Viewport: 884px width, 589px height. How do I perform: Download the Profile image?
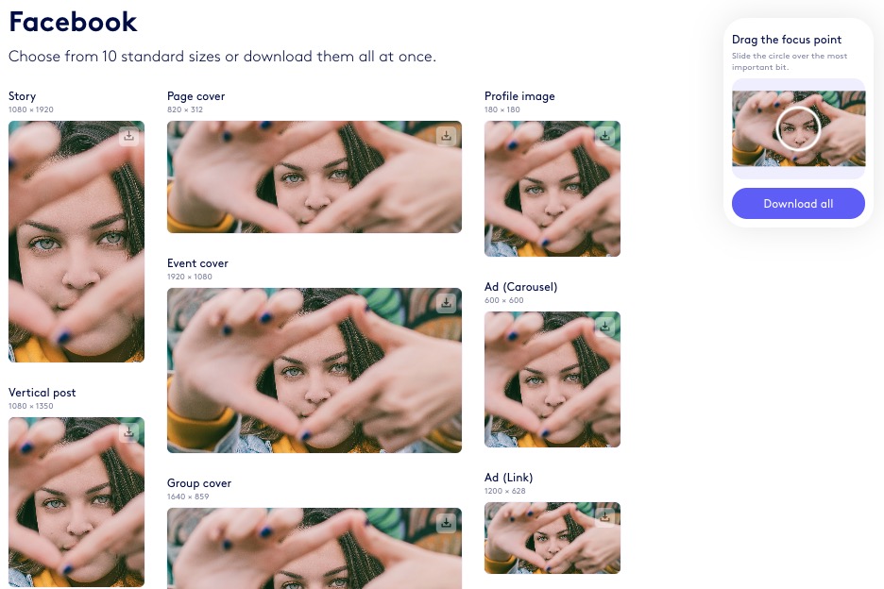point(605,137)
